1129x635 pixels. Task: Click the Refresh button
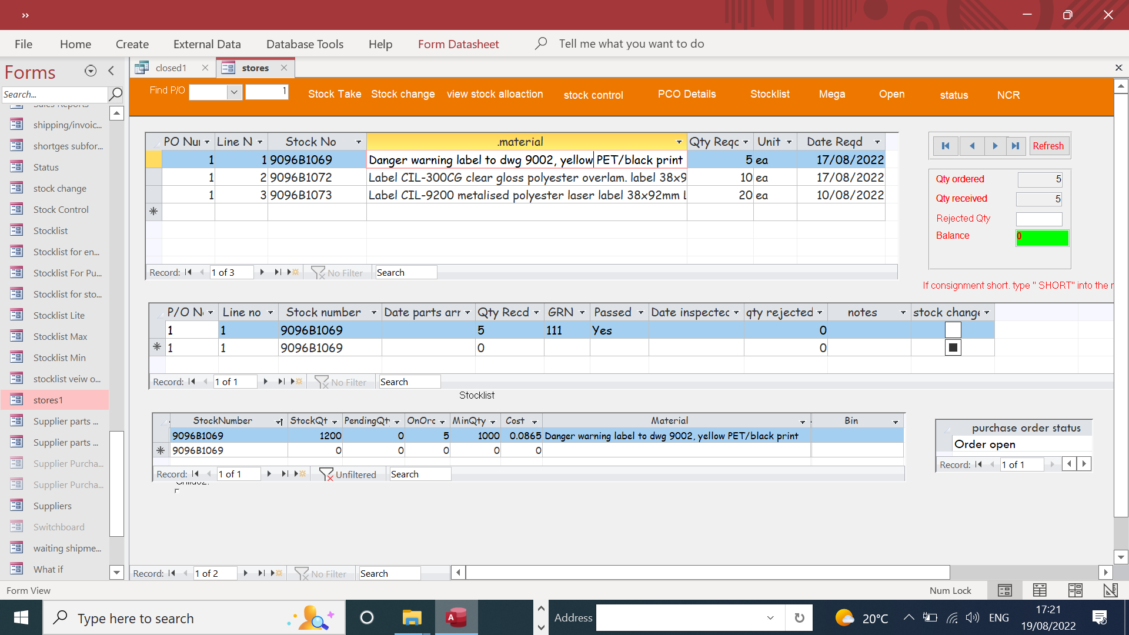(x=1048, y=146)
